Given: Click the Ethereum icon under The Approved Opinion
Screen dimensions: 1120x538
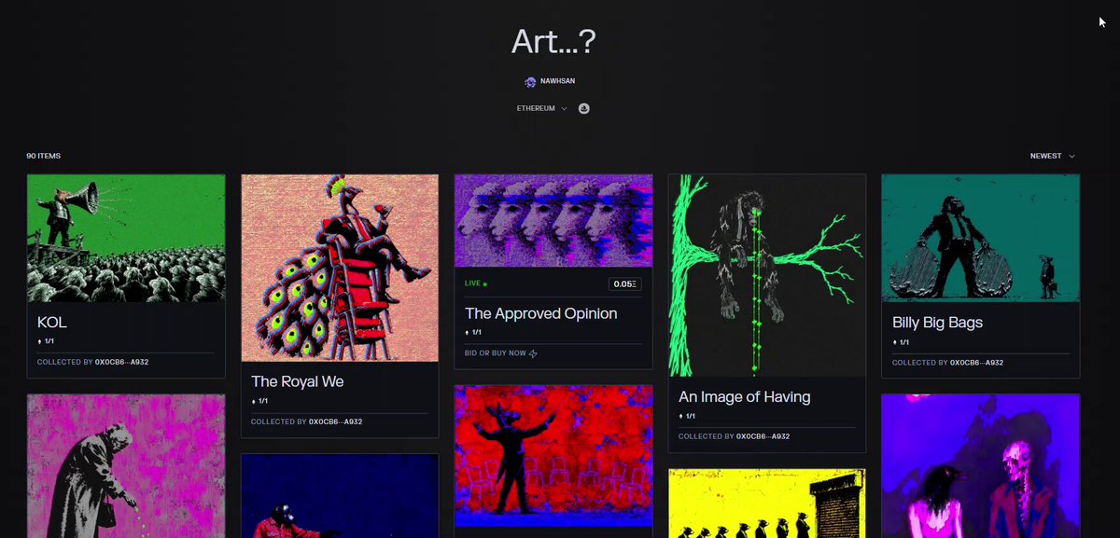Looking at the screenshot, I should tap(468, 332).
